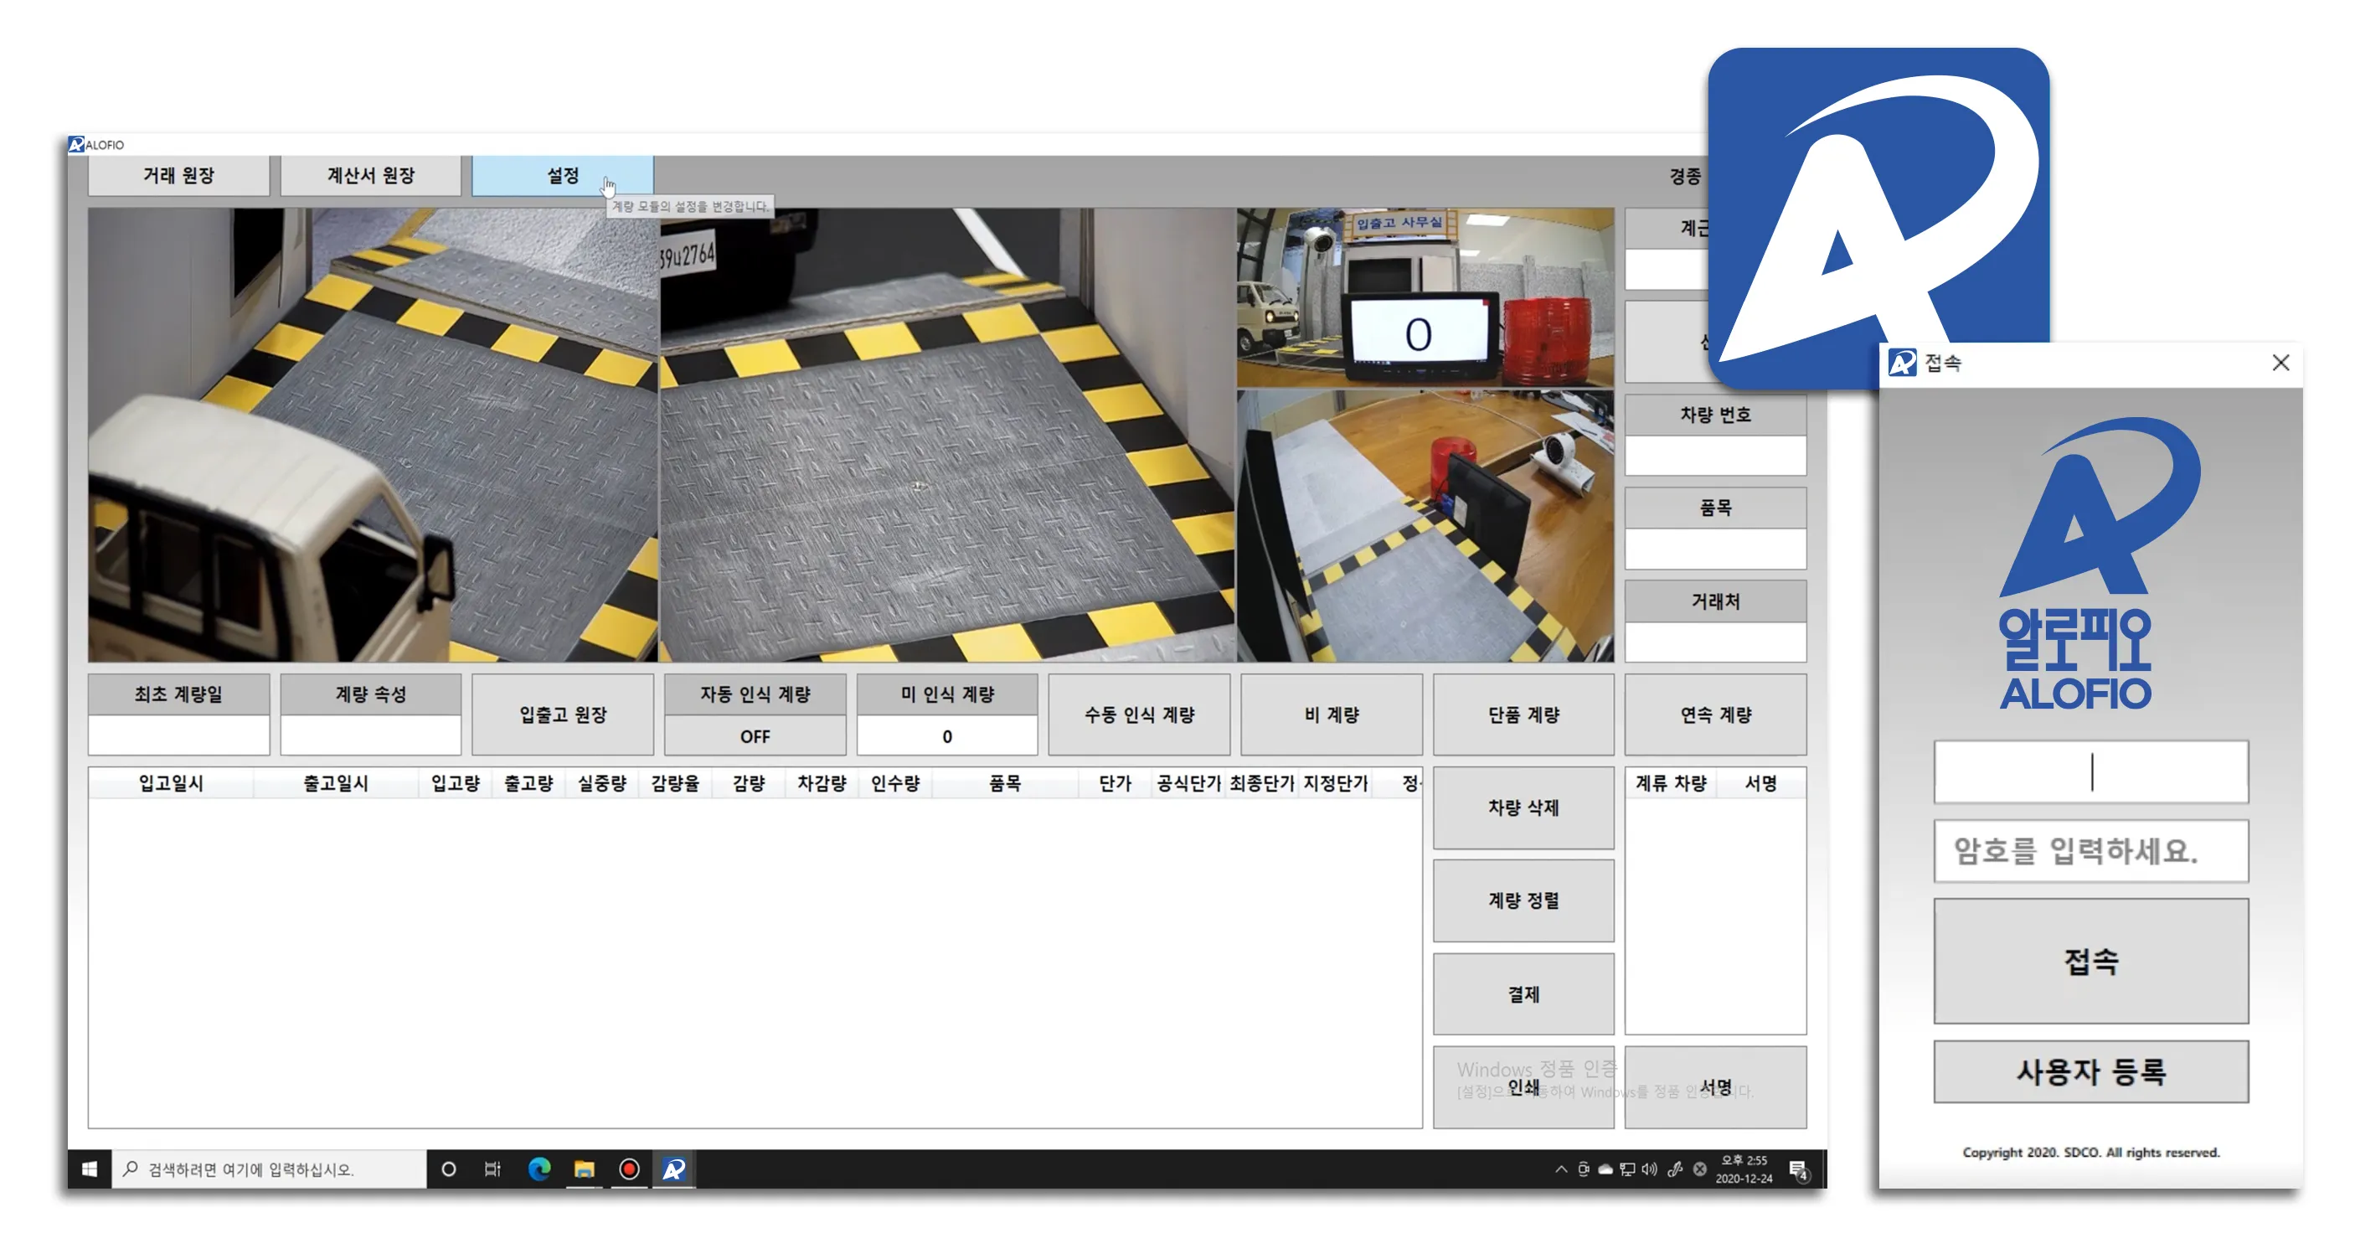
Task: Open the notification center icon
Action: pyautogui.click(x=1797, y=1169)
